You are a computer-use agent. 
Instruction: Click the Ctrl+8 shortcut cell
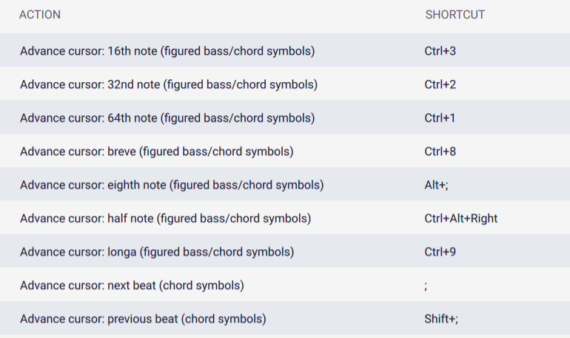[x=440, y=152]
